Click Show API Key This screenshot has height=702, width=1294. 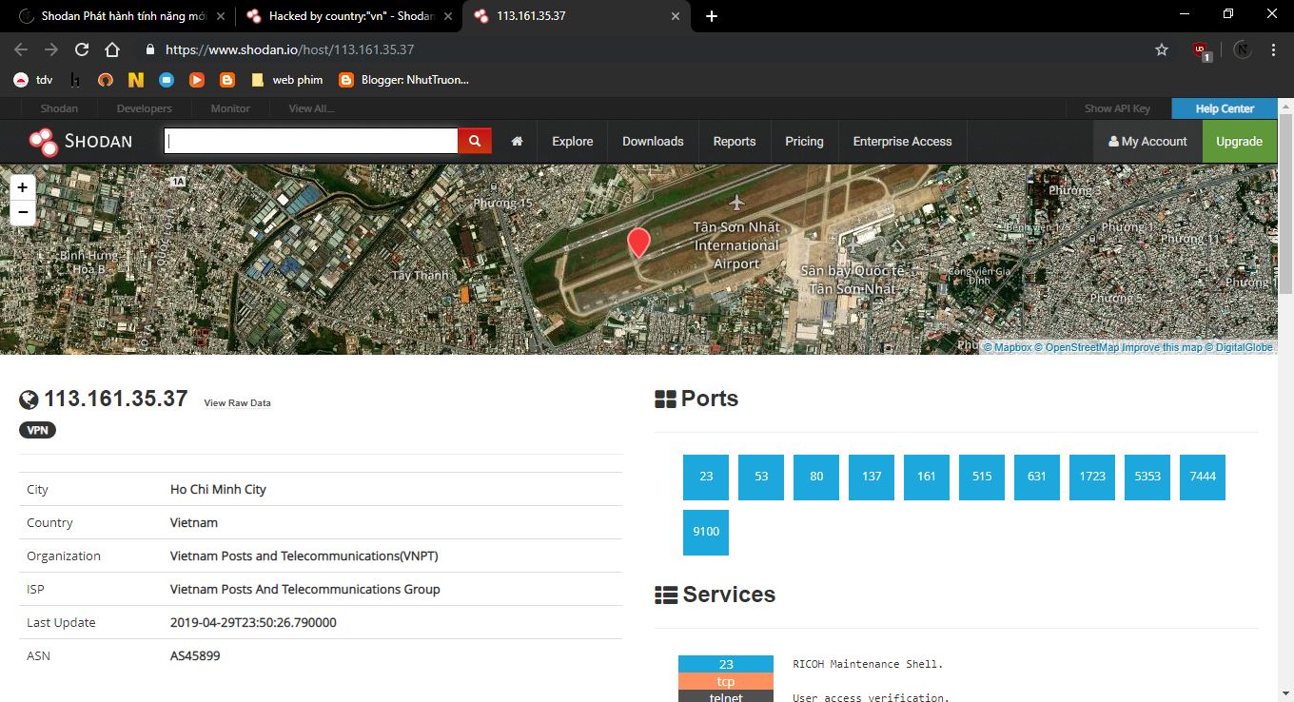click(1117, 108)
